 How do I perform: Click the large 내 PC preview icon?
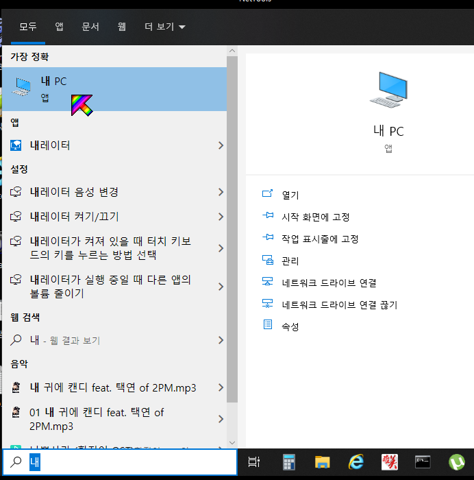tap(388, 89)
